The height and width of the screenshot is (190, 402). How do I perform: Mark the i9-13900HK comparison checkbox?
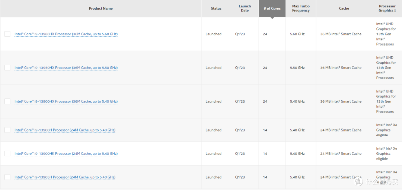[x=7, y=154]
